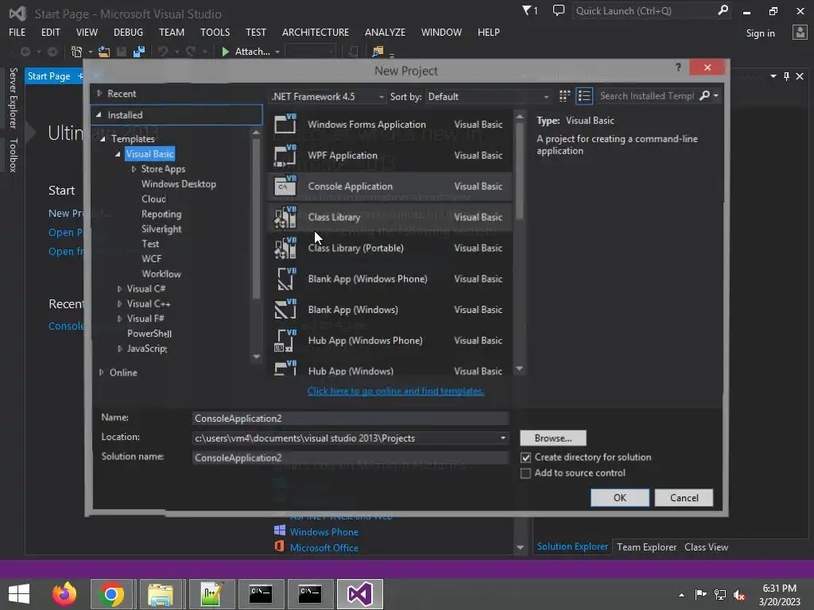The height and width of the screenshot is (610, 814).
Task: Select Reporting in the templates tree
Action: pyautogui.click(x=161, y=214)
